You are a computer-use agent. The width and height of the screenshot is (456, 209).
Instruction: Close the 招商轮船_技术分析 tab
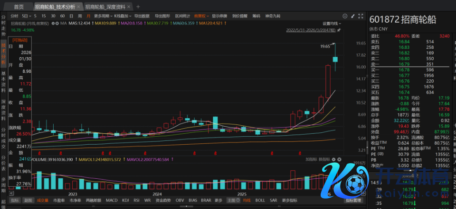click(79, 7)
